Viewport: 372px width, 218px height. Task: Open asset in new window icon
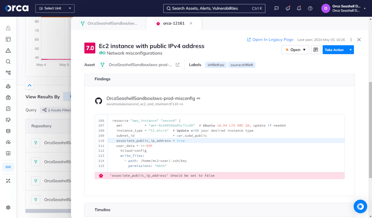click(178, 65)
